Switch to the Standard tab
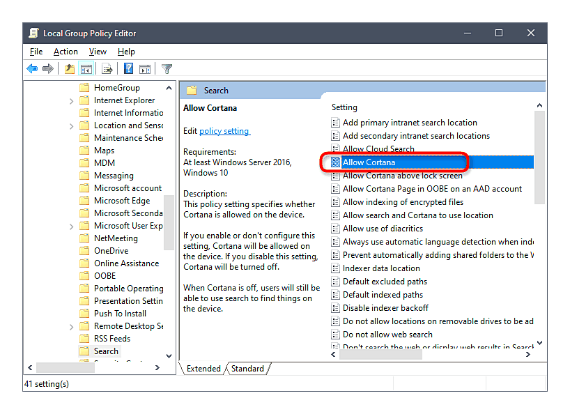 click(x=247, y=369)
